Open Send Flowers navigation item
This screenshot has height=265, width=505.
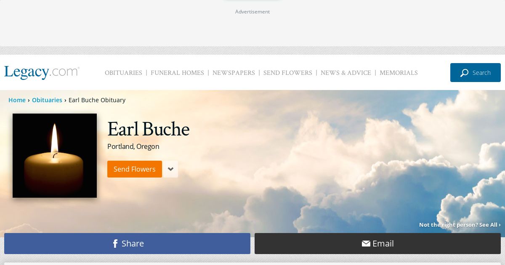coord(288,73)
